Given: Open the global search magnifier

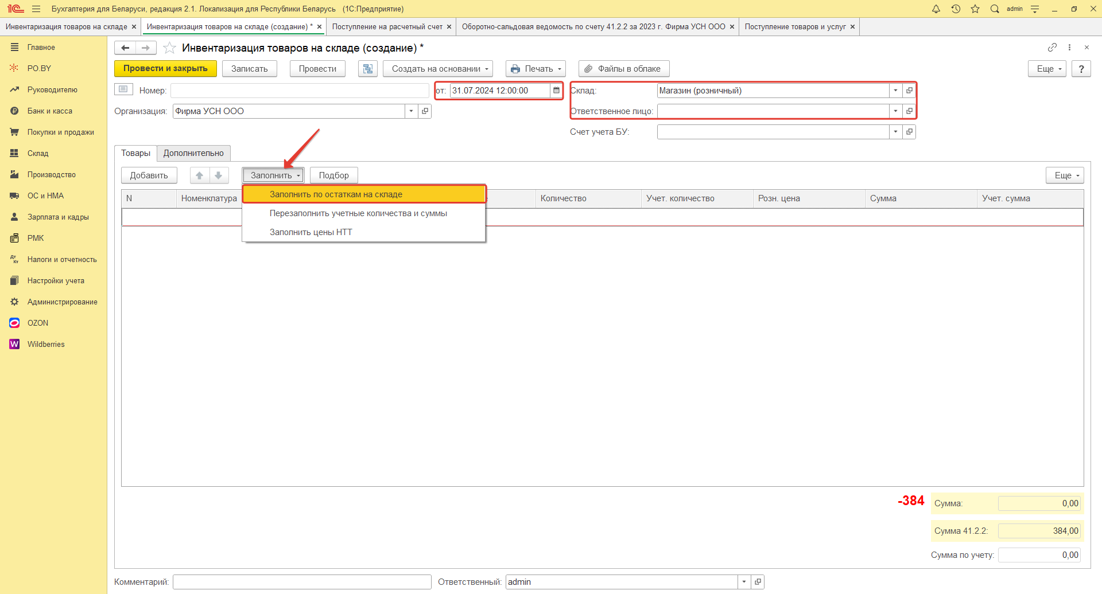Looking at the screenshot, I should point(995,9).
